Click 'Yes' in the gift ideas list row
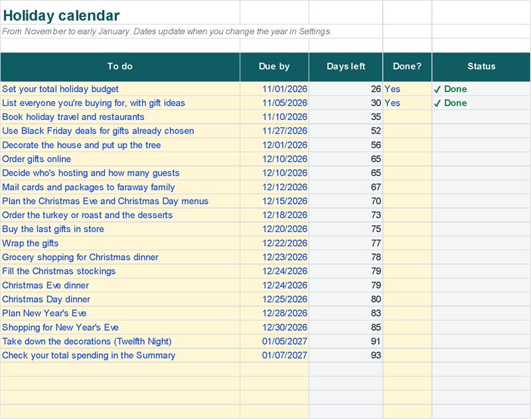This screenshot has height=419, width=531. 408,103
